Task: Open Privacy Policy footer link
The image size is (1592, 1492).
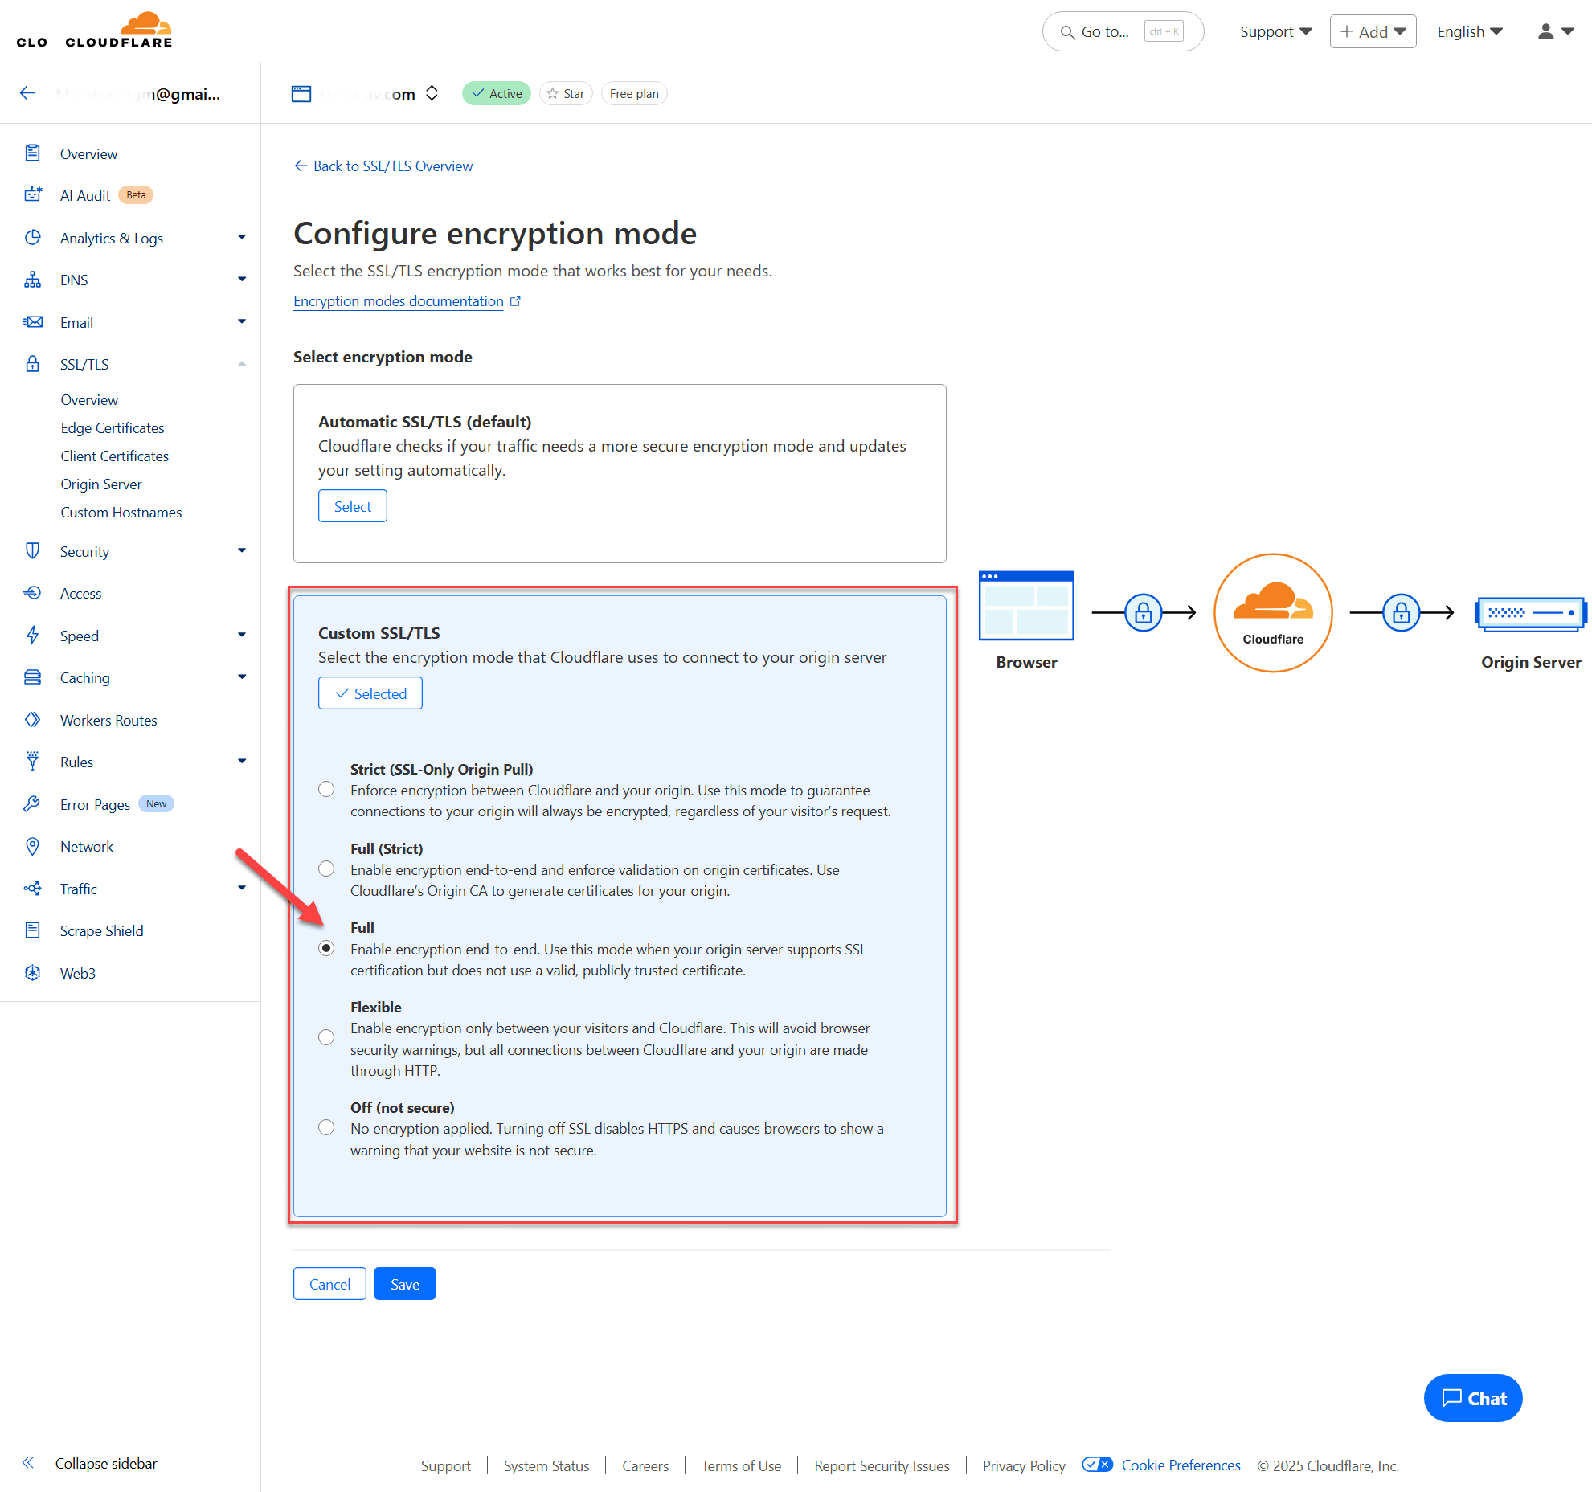Action: [x=1024, y=1465]
